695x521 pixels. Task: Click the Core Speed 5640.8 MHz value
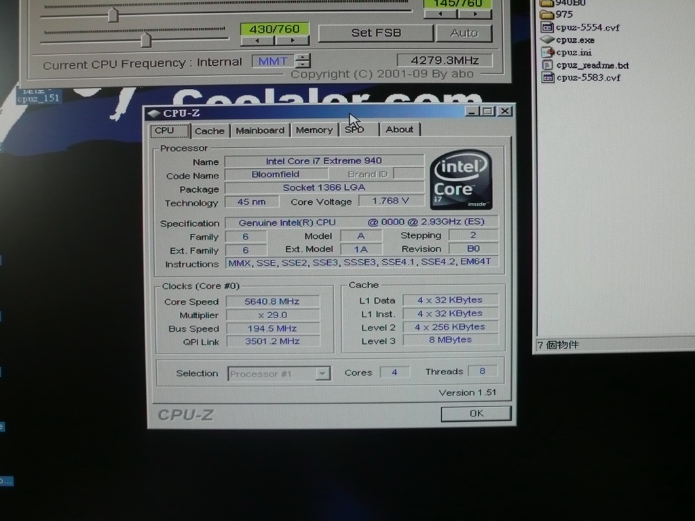[272, 301]
